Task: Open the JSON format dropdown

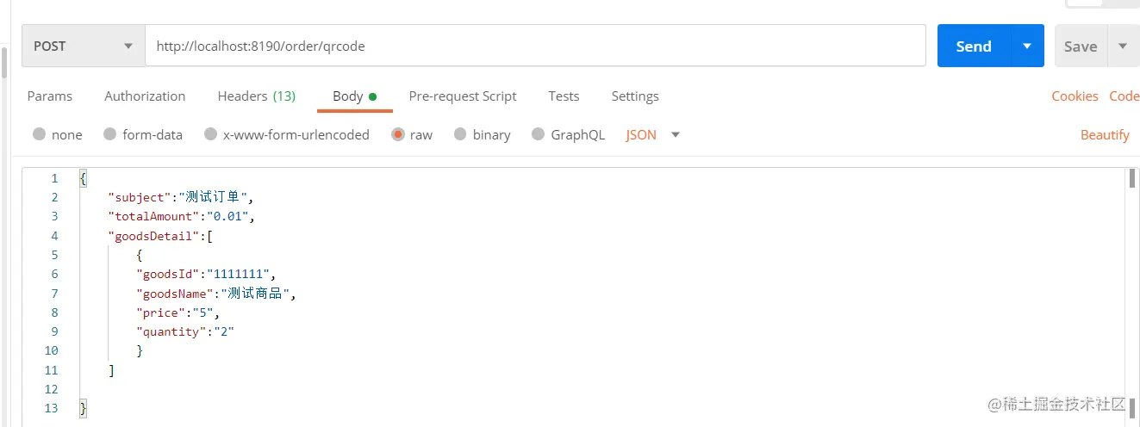Action: pyautogui.click(x=653, y=135)
